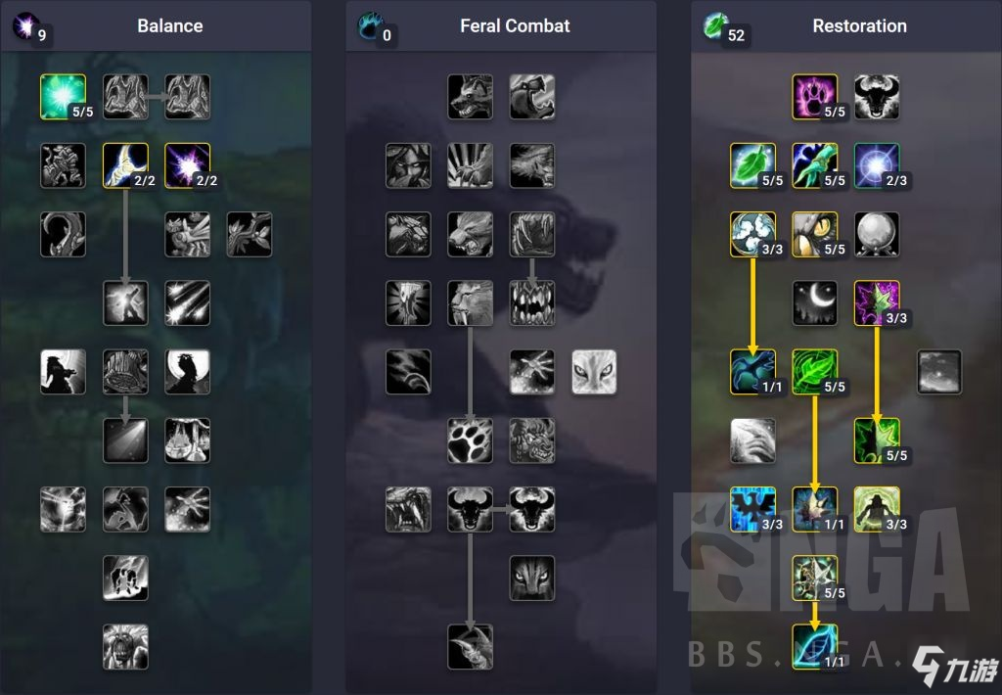Click the Force of Nature talent at the Balance bottom

click(x=125, y=647)
